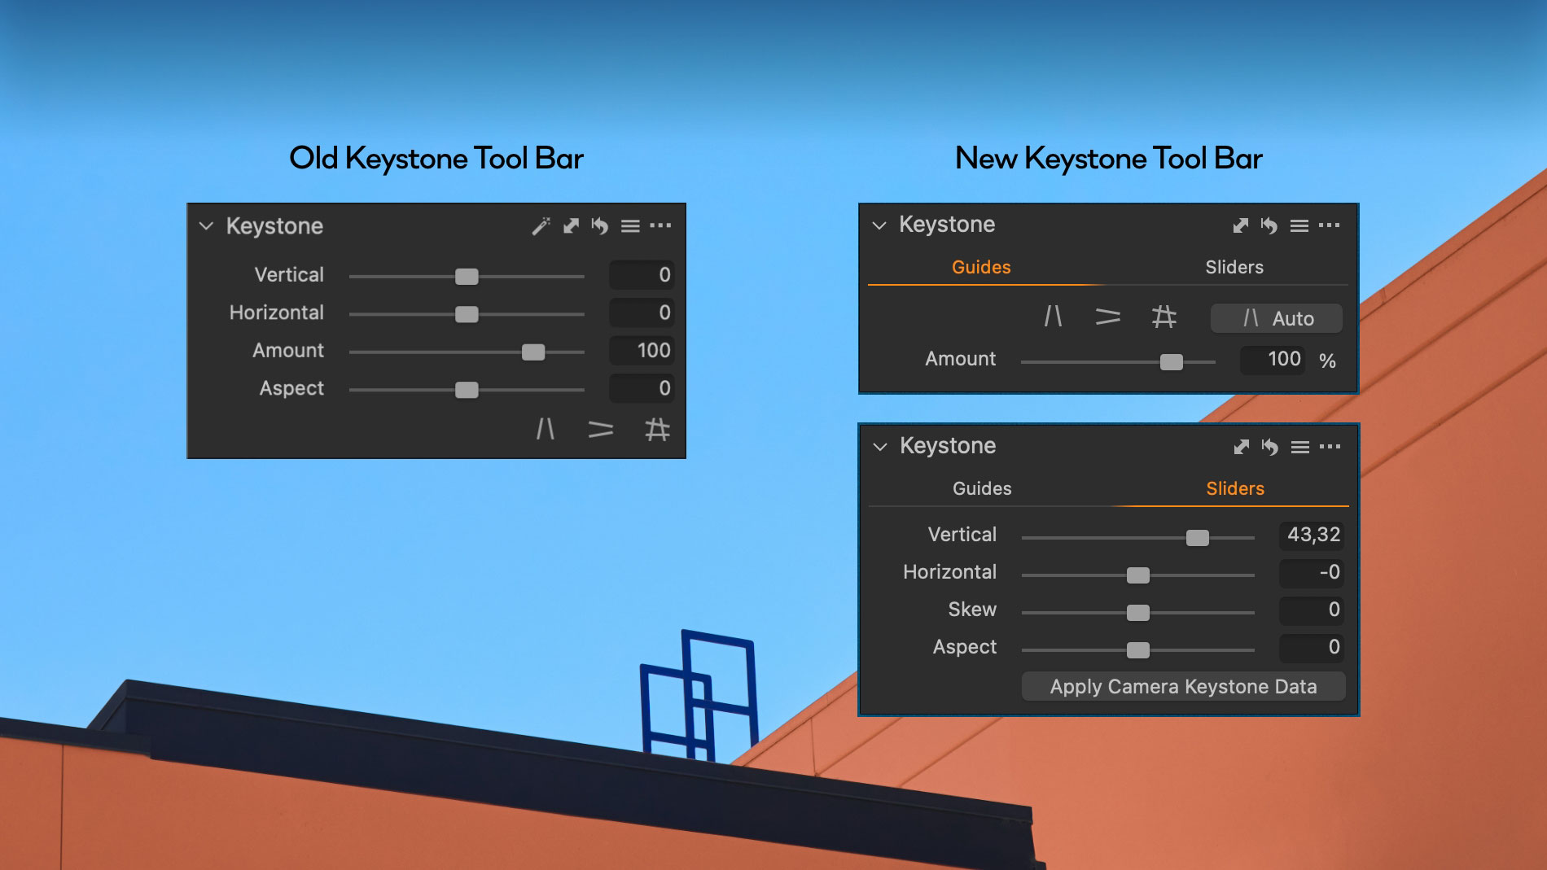The image size is (1547, 870).
Task: Toggle the horizontal keystone icon in old panel footer
Action: pyautogui.click(x=601, y=431)
